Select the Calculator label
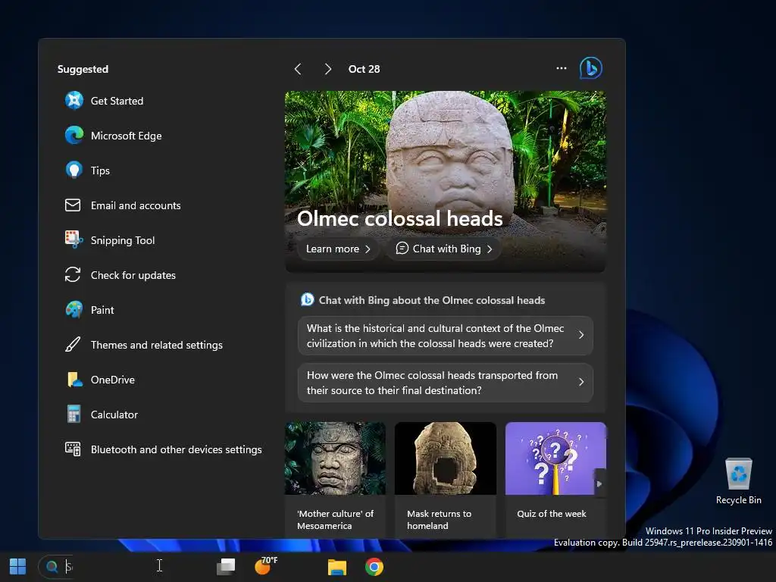The image size is (776, 582). click(x=114, y=415)
